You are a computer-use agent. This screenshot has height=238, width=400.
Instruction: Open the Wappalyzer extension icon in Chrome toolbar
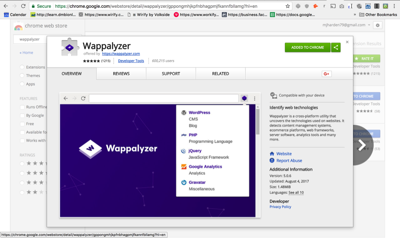pos(298,6)
